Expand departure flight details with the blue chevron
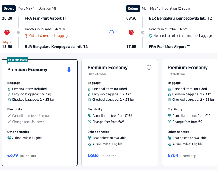Screen dimensions: 217x170 tap(111, 32)
